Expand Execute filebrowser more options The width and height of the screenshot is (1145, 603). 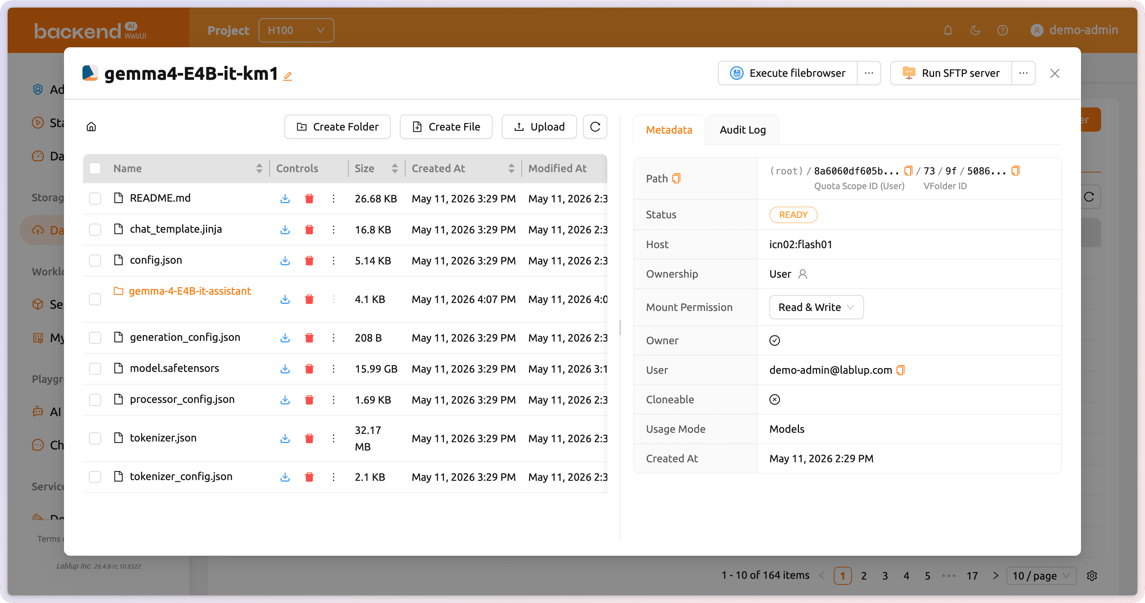pos(869,73)
